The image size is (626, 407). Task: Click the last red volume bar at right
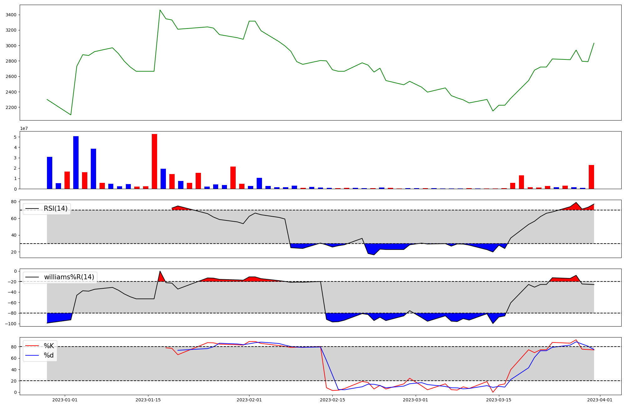(x=591, y=177)
